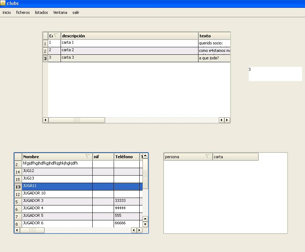Screen dimensions: 305x252
Task: Click the 'querido socio:' text cell
Action: click(x=214, y=43)
